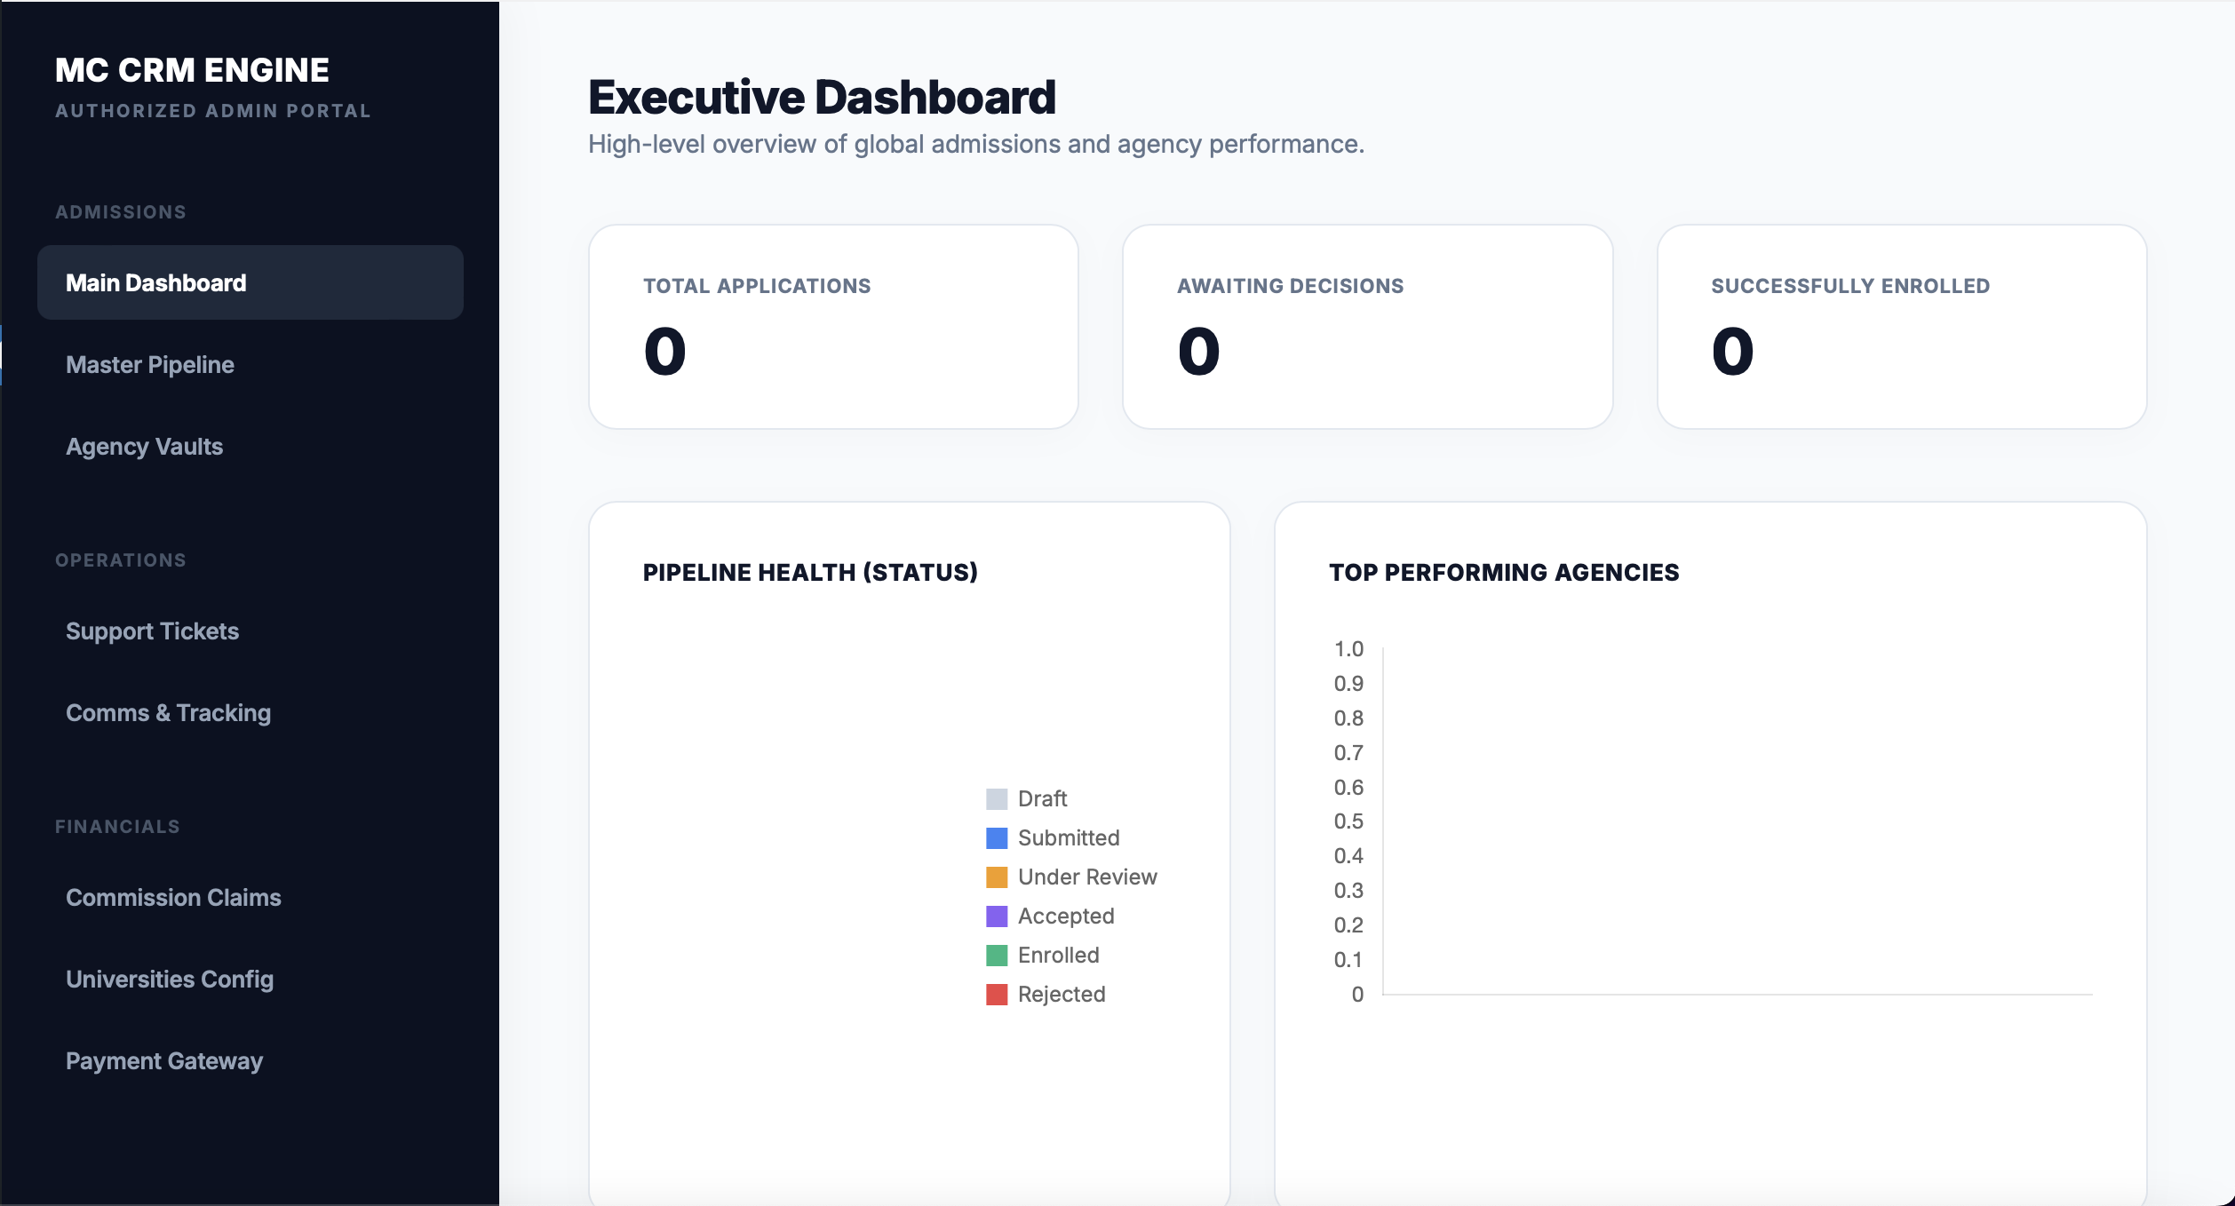Screen dimensions: 2235x1206
Task: Toggle the Accepted purple legend swatch
Action: click(997, 916)
